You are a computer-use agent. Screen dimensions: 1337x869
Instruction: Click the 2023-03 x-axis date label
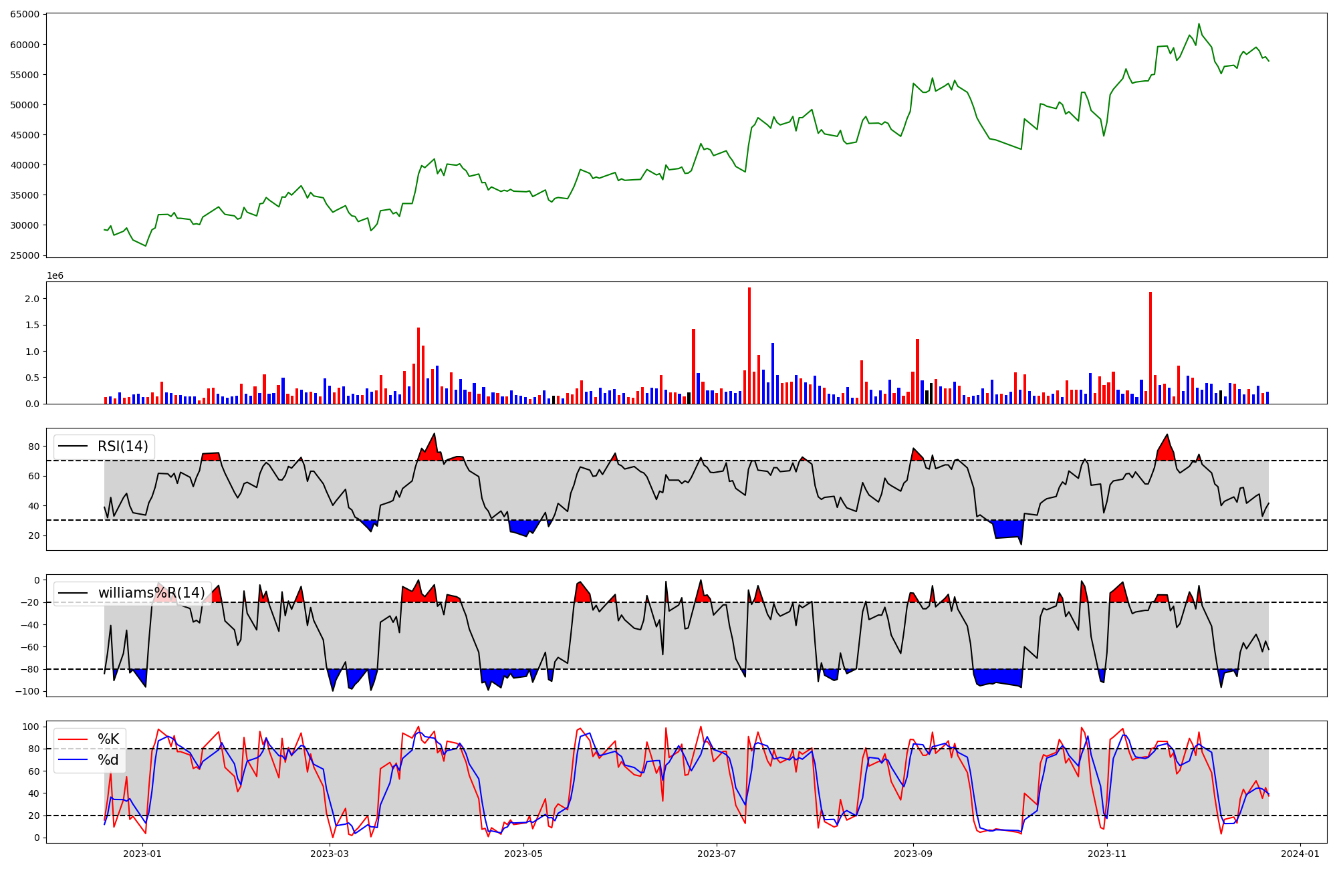(330, 854)
